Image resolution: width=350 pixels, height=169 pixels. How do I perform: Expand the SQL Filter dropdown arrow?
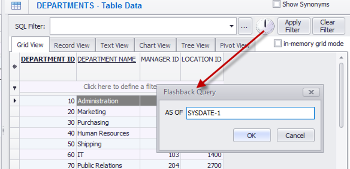pyautogui.click(x=231, y=26)
